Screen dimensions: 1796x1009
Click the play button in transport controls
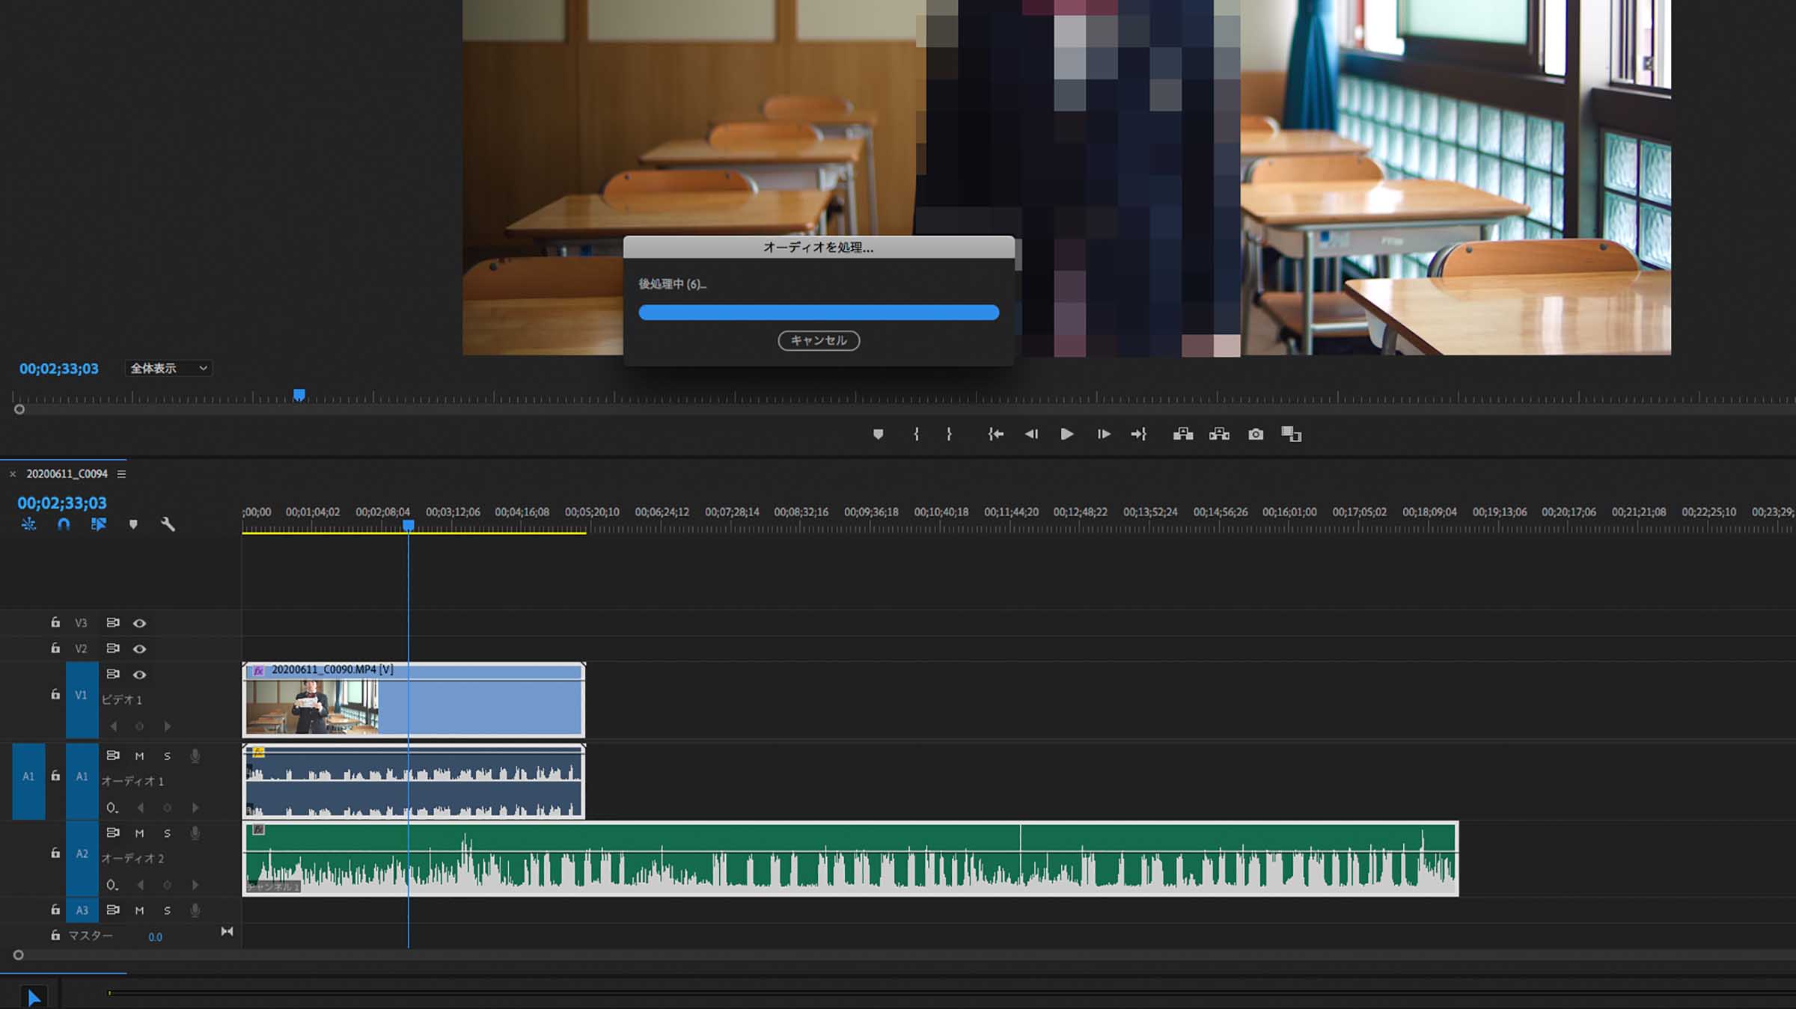click(x=1066, y=434)
